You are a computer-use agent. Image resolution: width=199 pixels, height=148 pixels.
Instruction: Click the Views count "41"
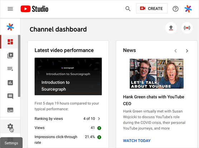(x=93, y=128)
